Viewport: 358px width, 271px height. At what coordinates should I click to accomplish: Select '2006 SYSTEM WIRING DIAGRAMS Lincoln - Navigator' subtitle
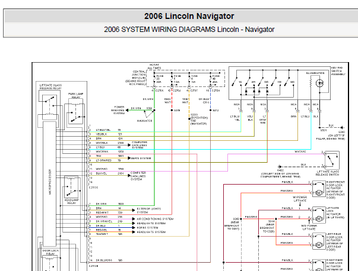(x=189, y=30)
